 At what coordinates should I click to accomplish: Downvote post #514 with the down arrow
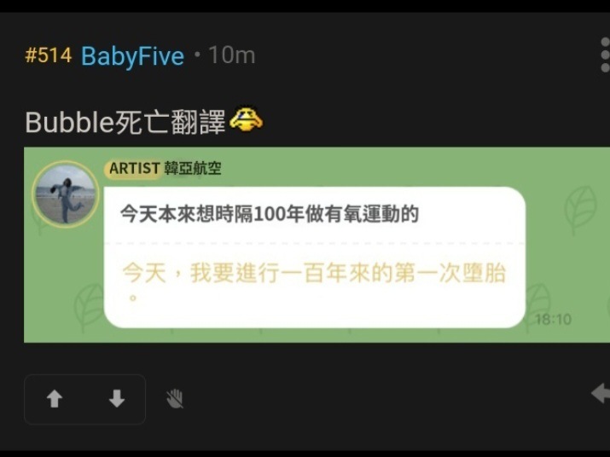[116, 399]
